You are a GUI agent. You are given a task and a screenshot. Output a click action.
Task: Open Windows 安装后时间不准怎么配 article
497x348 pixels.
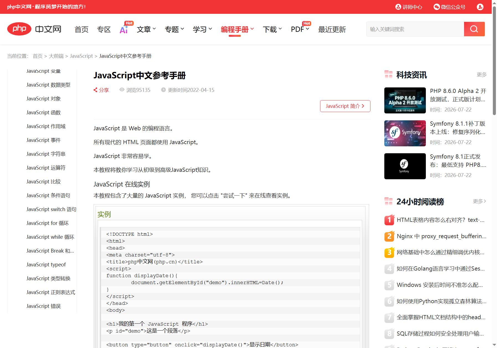(x=440, y=285)
